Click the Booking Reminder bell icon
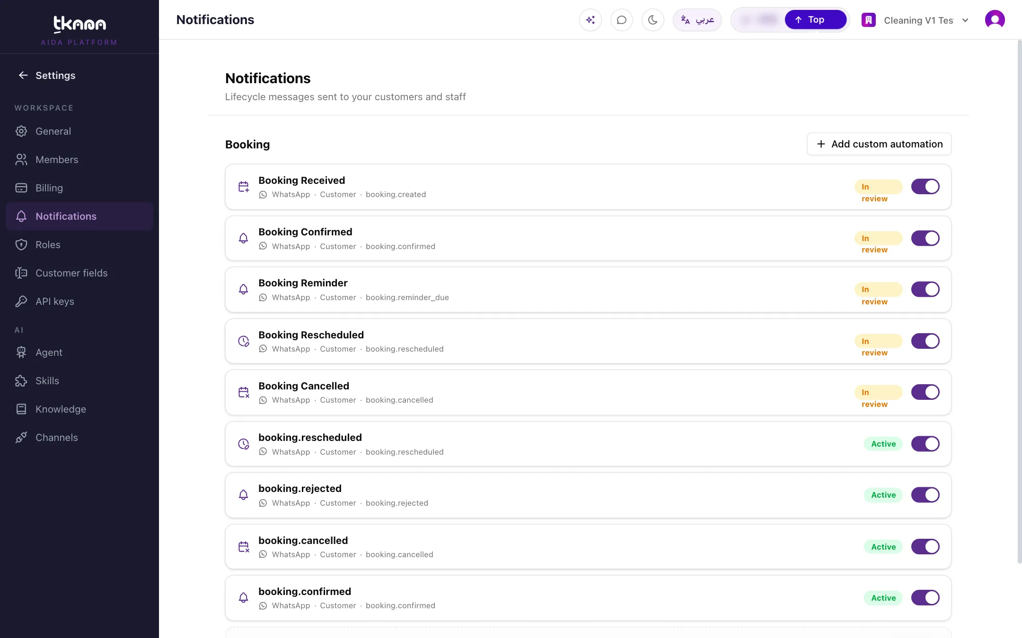 pyautogui.click(x=244, y=289)
